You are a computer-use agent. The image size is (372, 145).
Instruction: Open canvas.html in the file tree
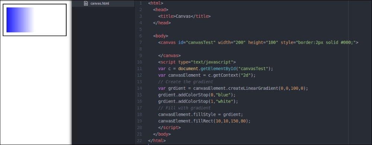100,4
